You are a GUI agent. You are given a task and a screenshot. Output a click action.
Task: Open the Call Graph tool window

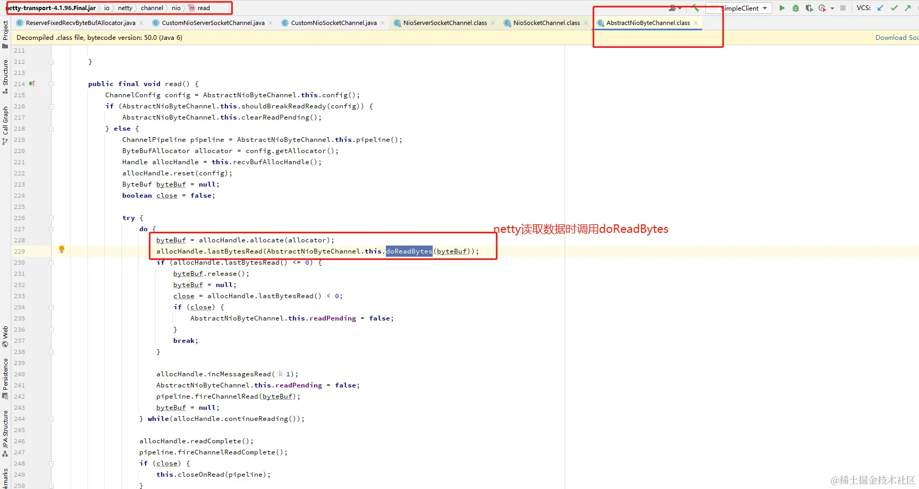(x=5, y=125)
